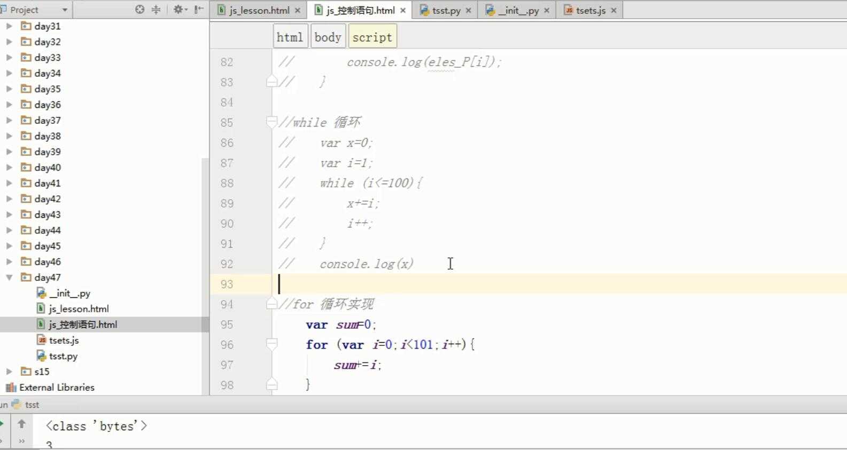Collapse the day47 folder

(x=9, y=277)
